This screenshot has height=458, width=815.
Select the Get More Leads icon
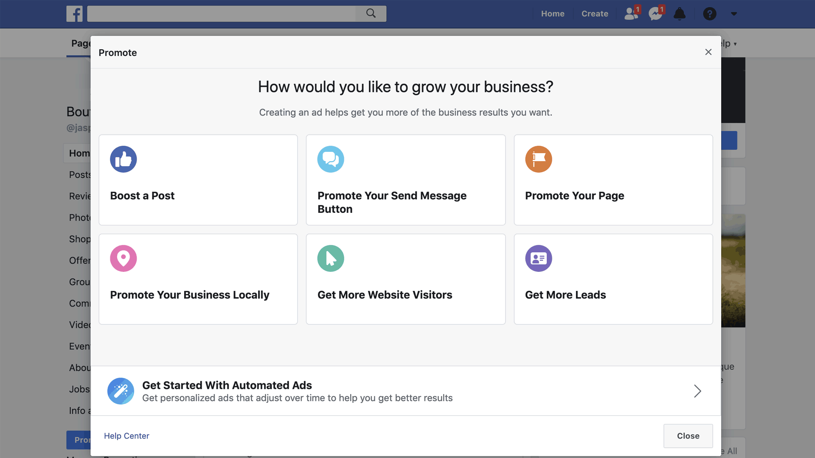pos(538,258)
